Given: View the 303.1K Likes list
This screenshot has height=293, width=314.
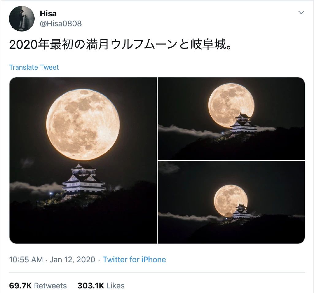Looking at the screenshot, I should click(x=101, y=286).
